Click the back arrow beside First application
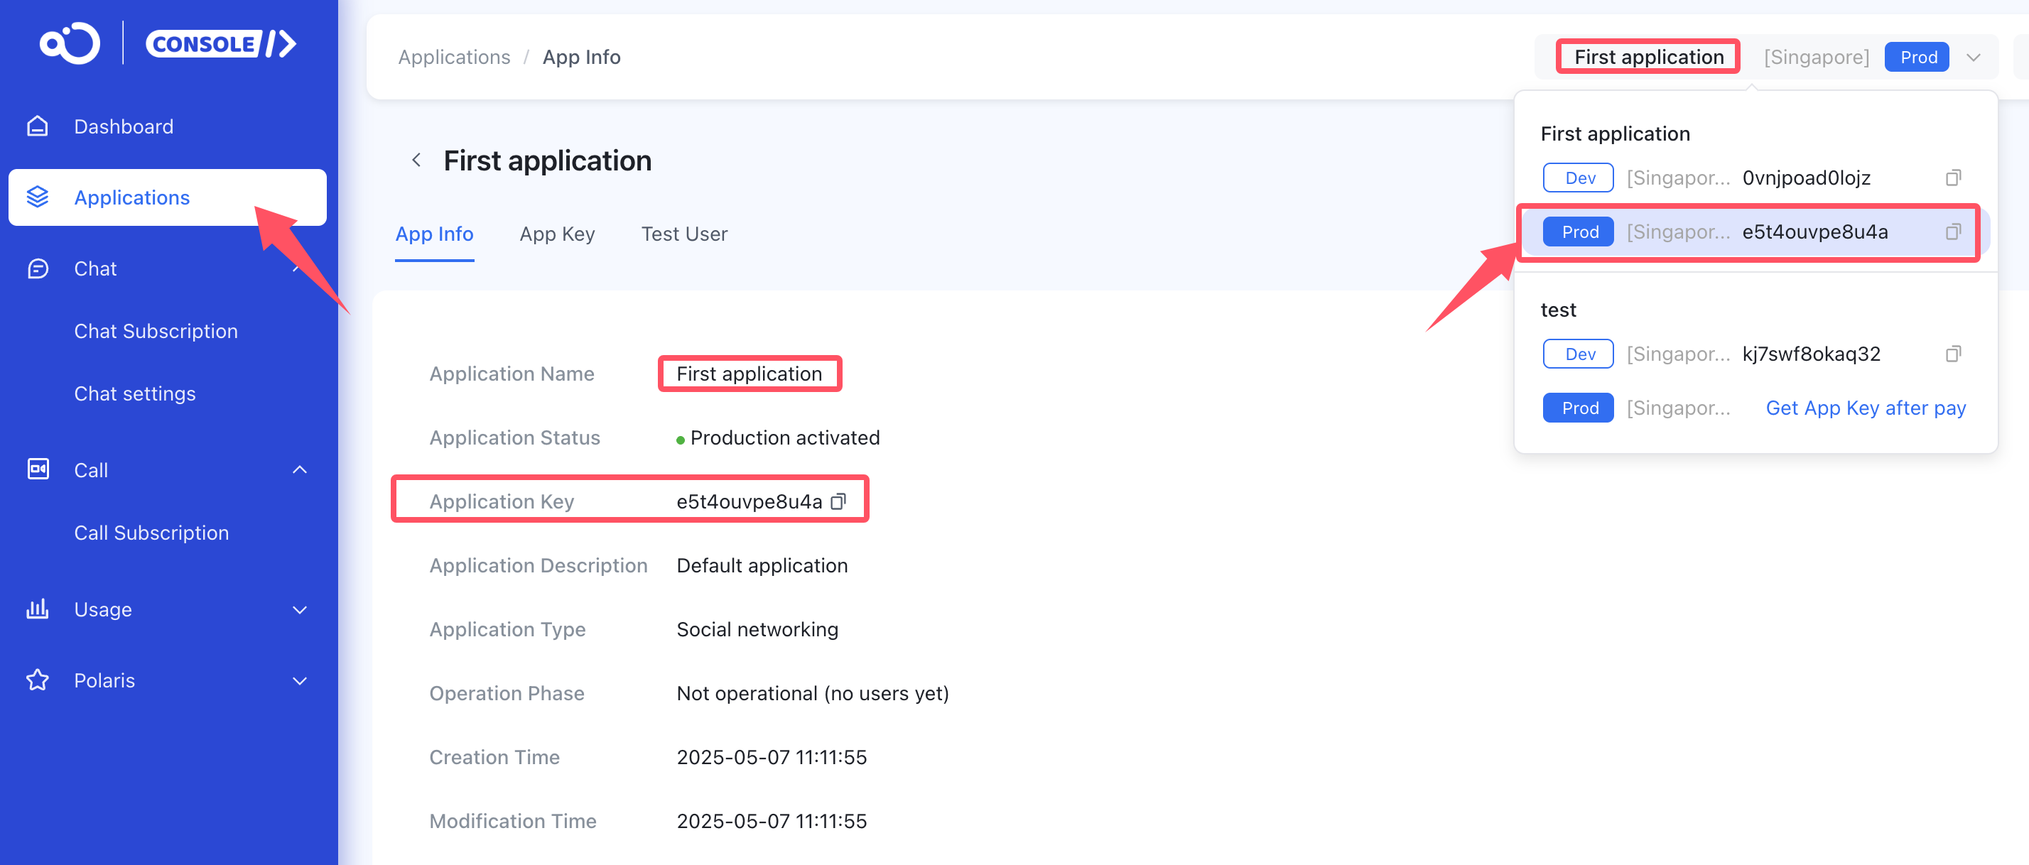This screenshot has width=2029, height=865. click(416, 161)
